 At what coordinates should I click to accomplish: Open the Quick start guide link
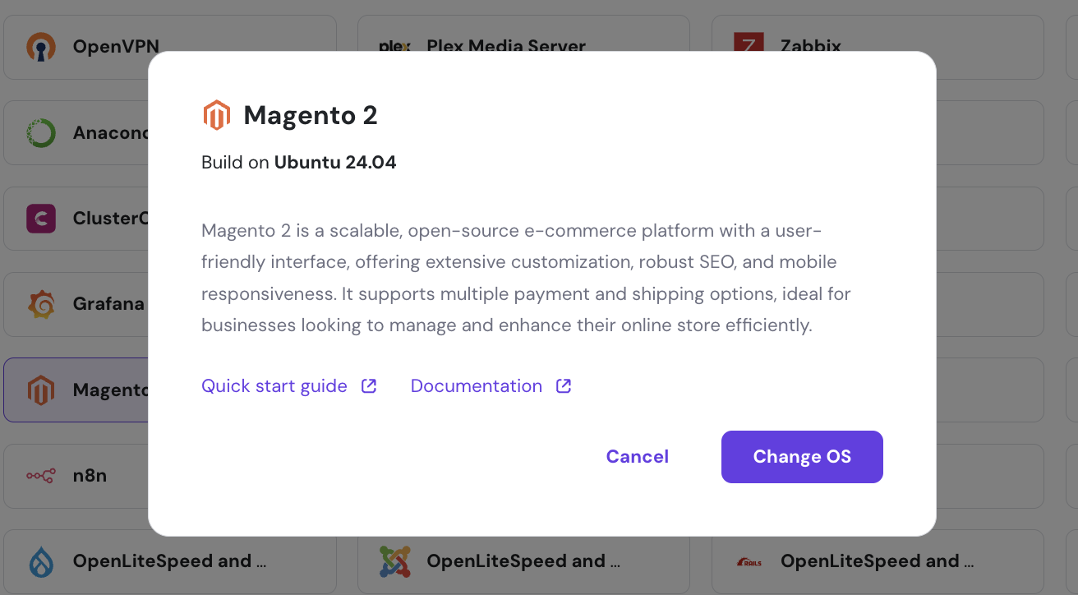click(x=274, y=385)
